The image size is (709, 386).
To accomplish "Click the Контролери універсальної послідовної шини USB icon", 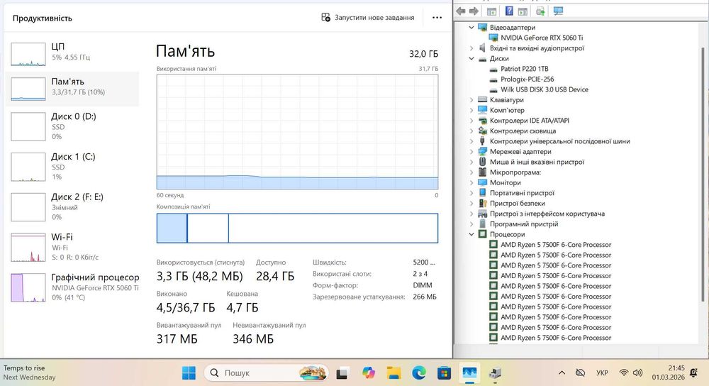I will point(482,141).
